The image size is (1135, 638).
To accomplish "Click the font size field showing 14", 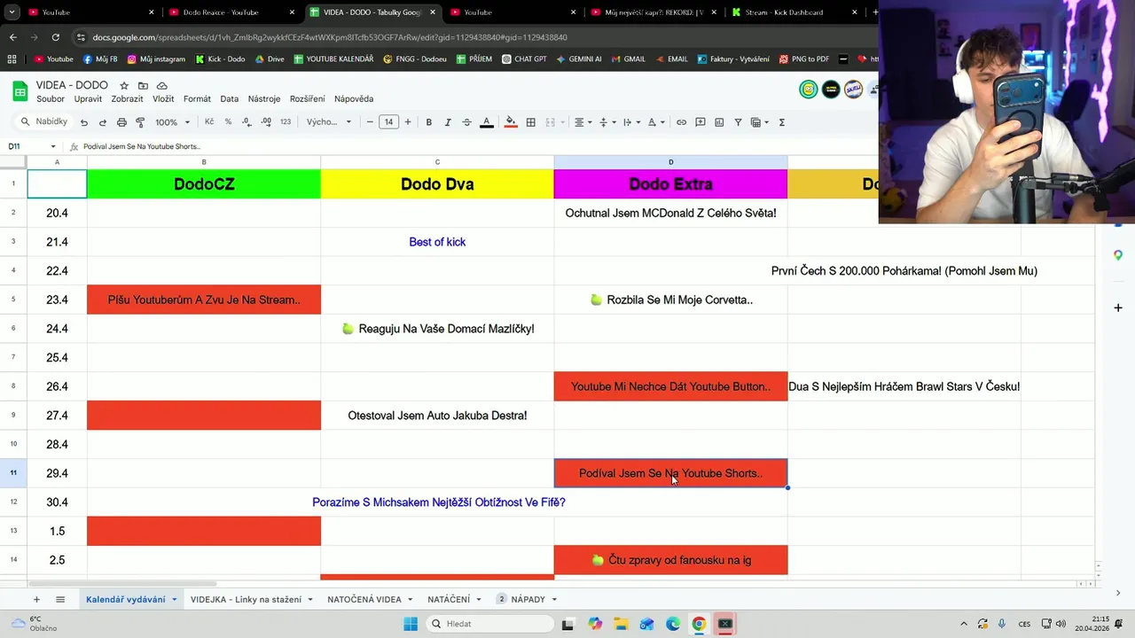I will click(388, 122).
